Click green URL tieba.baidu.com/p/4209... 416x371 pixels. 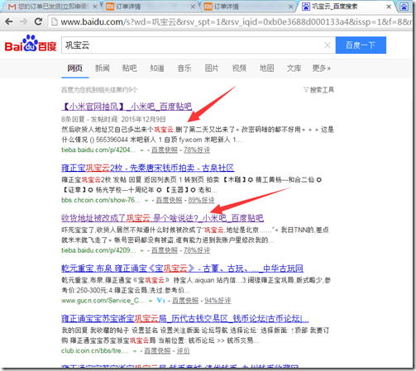pos(98,250)
